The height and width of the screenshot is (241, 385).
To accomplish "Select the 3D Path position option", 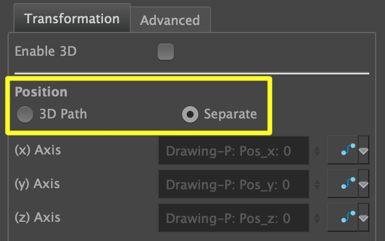I will coord(25,114).
